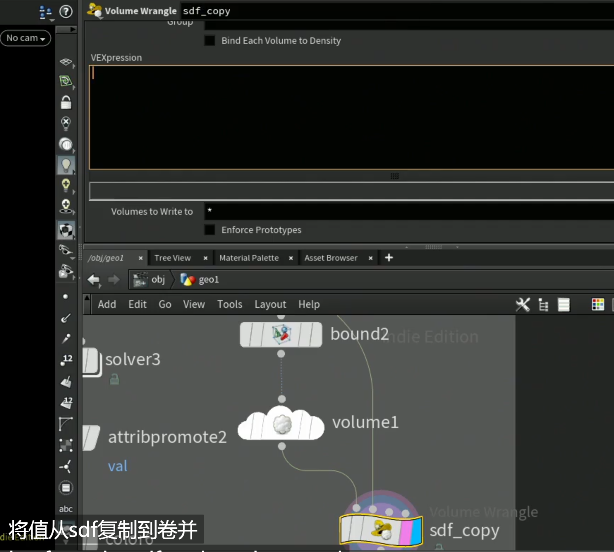
Task: Add a new pane tab with plus
Action: pyautogui.click(x=389, y=257)
